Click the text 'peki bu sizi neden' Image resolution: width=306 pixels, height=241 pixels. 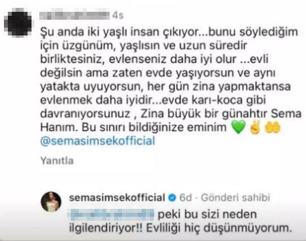[x=207, y=214]
